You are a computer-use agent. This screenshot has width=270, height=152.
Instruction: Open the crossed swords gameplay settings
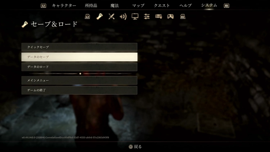[x=112, y=16]
